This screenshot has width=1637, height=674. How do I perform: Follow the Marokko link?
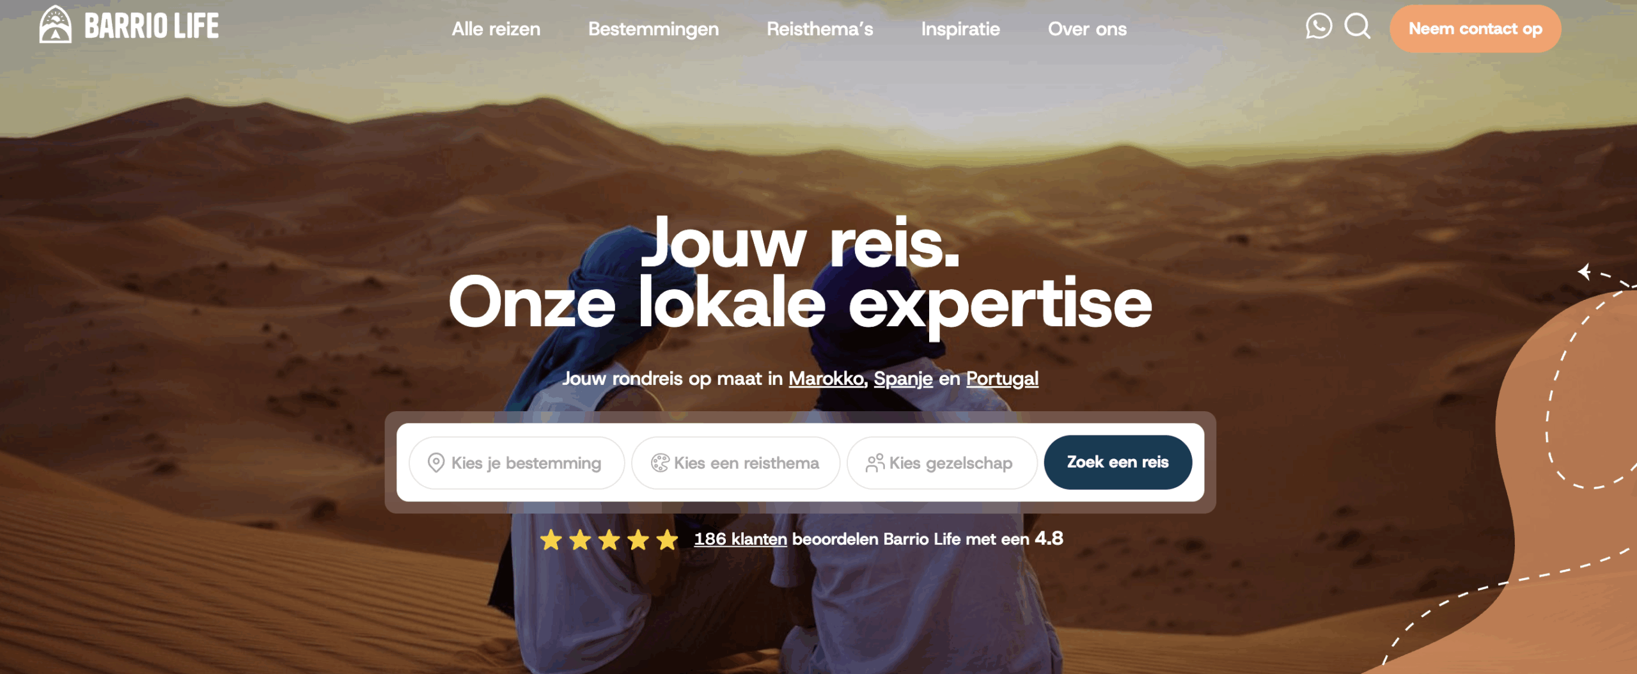pyautogui.click(x=826, y=379)
